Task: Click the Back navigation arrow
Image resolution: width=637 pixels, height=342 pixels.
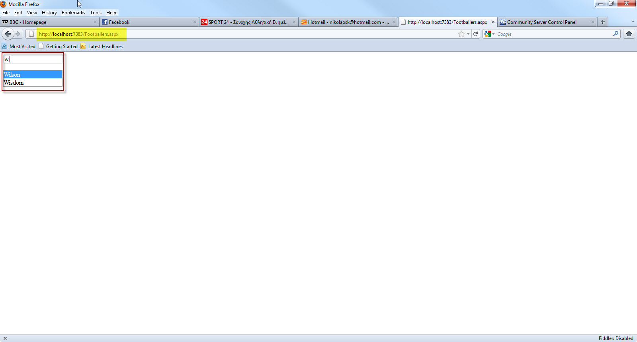Action: [x=8, y=34]
